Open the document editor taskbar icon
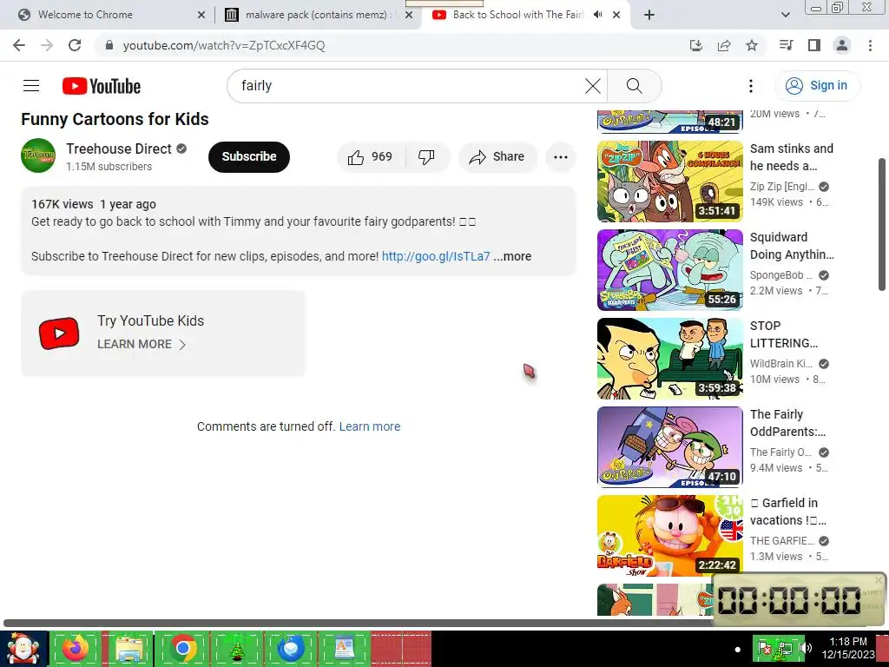This screenshot has width=889, height=667. [344, 649]
